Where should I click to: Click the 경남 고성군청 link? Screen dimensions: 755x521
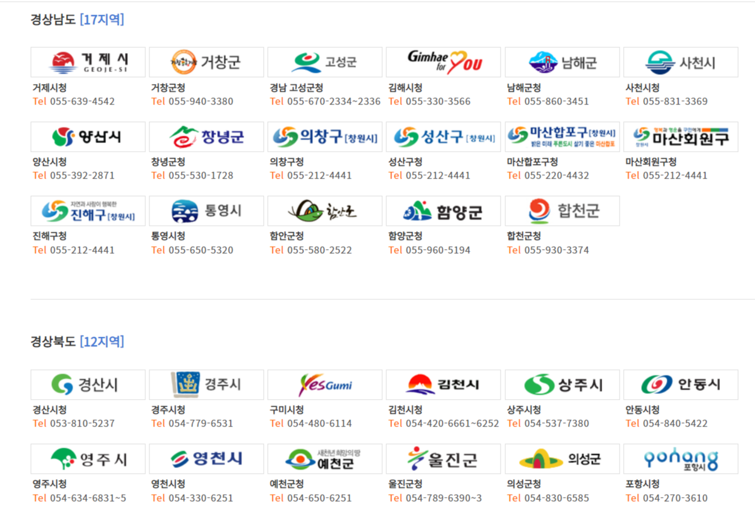coord(296,88)
